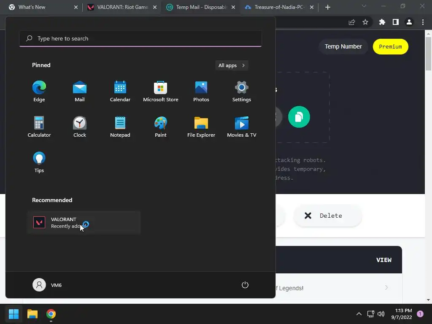Click the page vertical scrollbar
Image resolution: width=432 pixels, height=324 pixels.
click(x=428, y=54)
